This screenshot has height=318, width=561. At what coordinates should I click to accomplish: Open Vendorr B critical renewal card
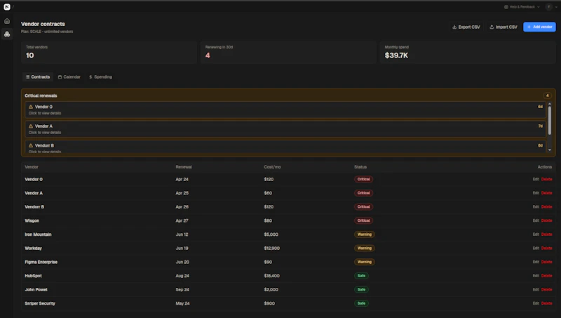(285, 147)
